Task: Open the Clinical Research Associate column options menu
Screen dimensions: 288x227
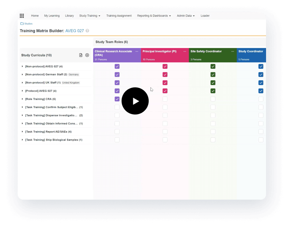Action: coord(137,52)
